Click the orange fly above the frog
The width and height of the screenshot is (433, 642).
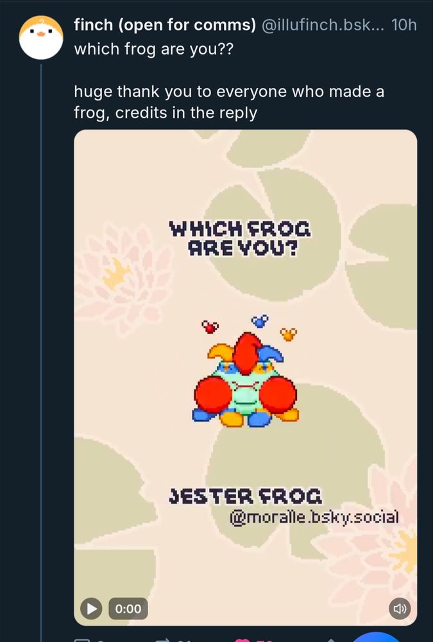pyautogui.click(x=289, y=334)
